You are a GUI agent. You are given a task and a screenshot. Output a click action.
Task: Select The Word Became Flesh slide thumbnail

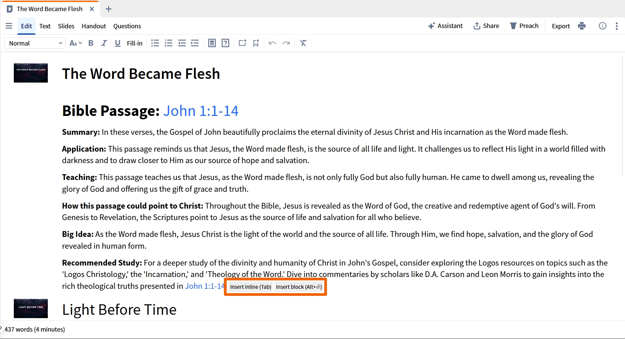click(31, 73)
